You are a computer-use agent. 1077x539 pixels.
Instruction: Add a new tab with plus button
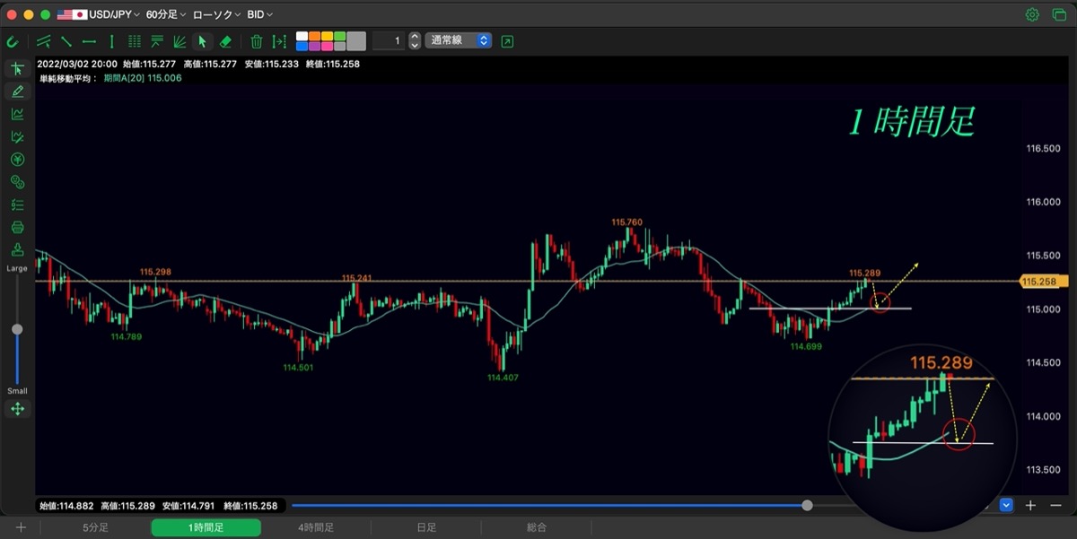(21, 527)
